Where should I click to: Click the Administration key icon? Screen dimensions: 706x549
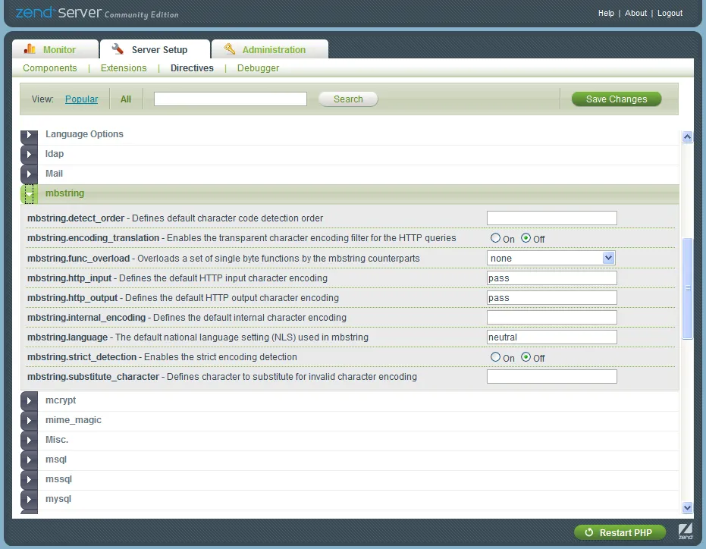pyautogui.click(x=230, y=49)
